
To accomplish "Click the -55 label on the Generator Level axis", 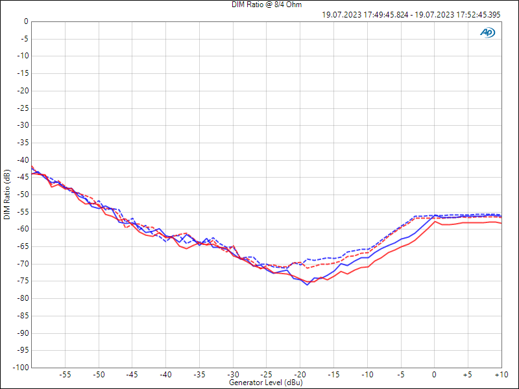I will pos(65,375).
